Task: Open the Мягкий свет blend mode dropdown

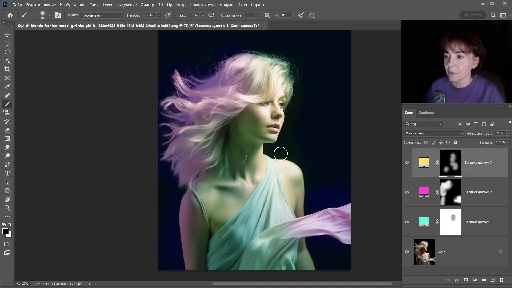Action: point(434,133)
